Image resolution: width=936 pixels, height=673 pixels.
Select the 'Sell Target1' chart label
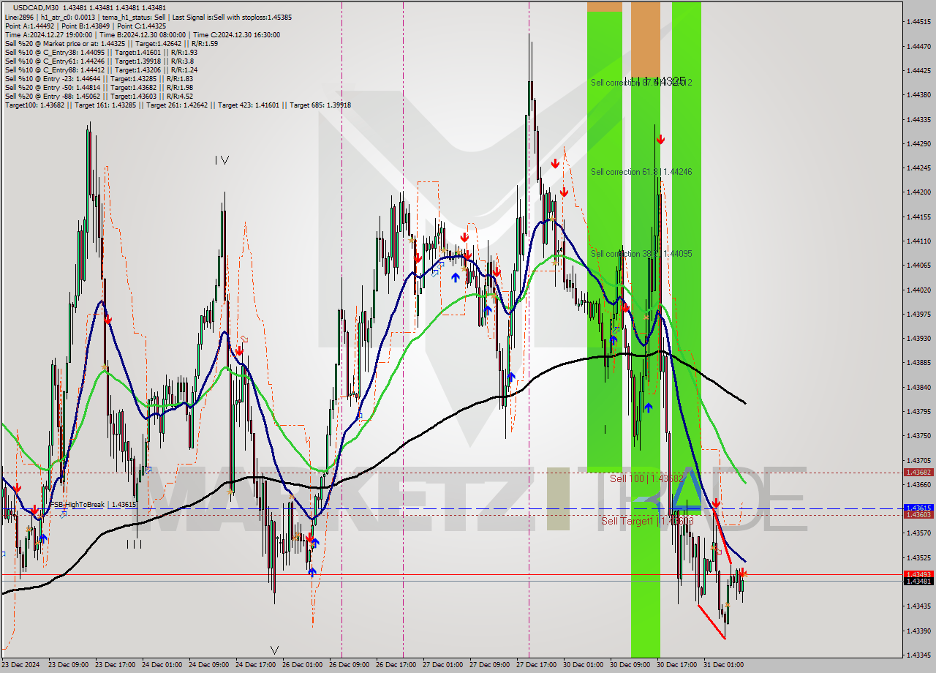coord(647,521)
